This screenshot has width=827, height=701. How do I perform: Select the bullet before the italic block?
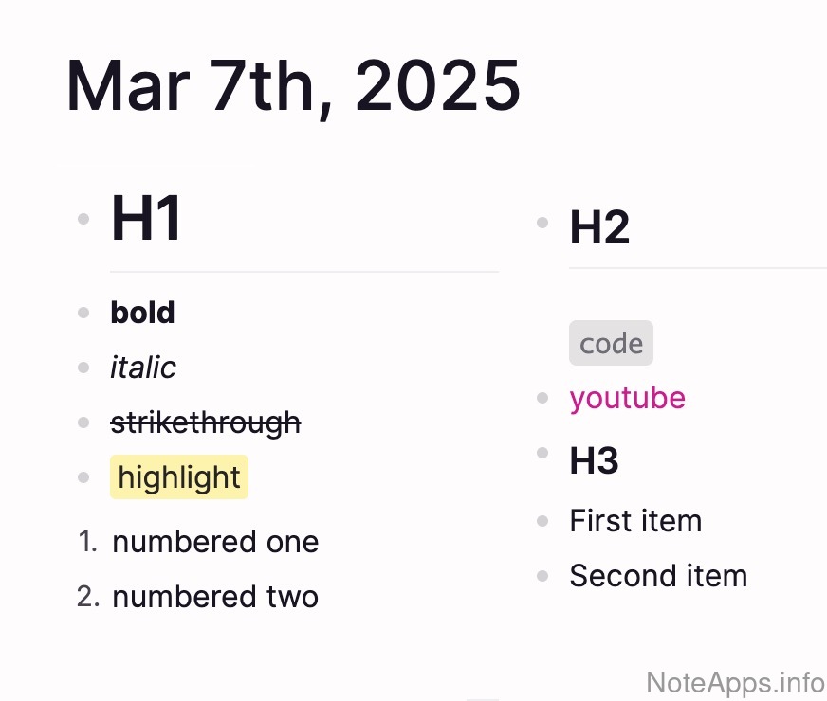click(83, 367)
